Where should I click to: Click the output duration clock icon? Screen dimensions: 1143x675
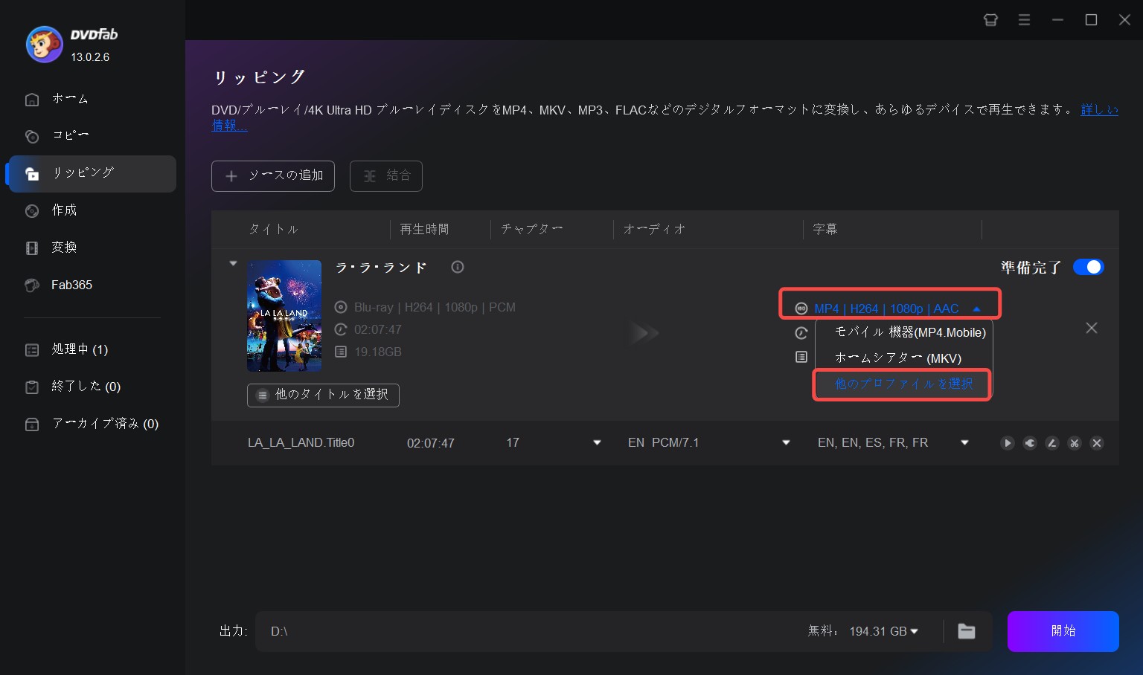tap(801, 333)
